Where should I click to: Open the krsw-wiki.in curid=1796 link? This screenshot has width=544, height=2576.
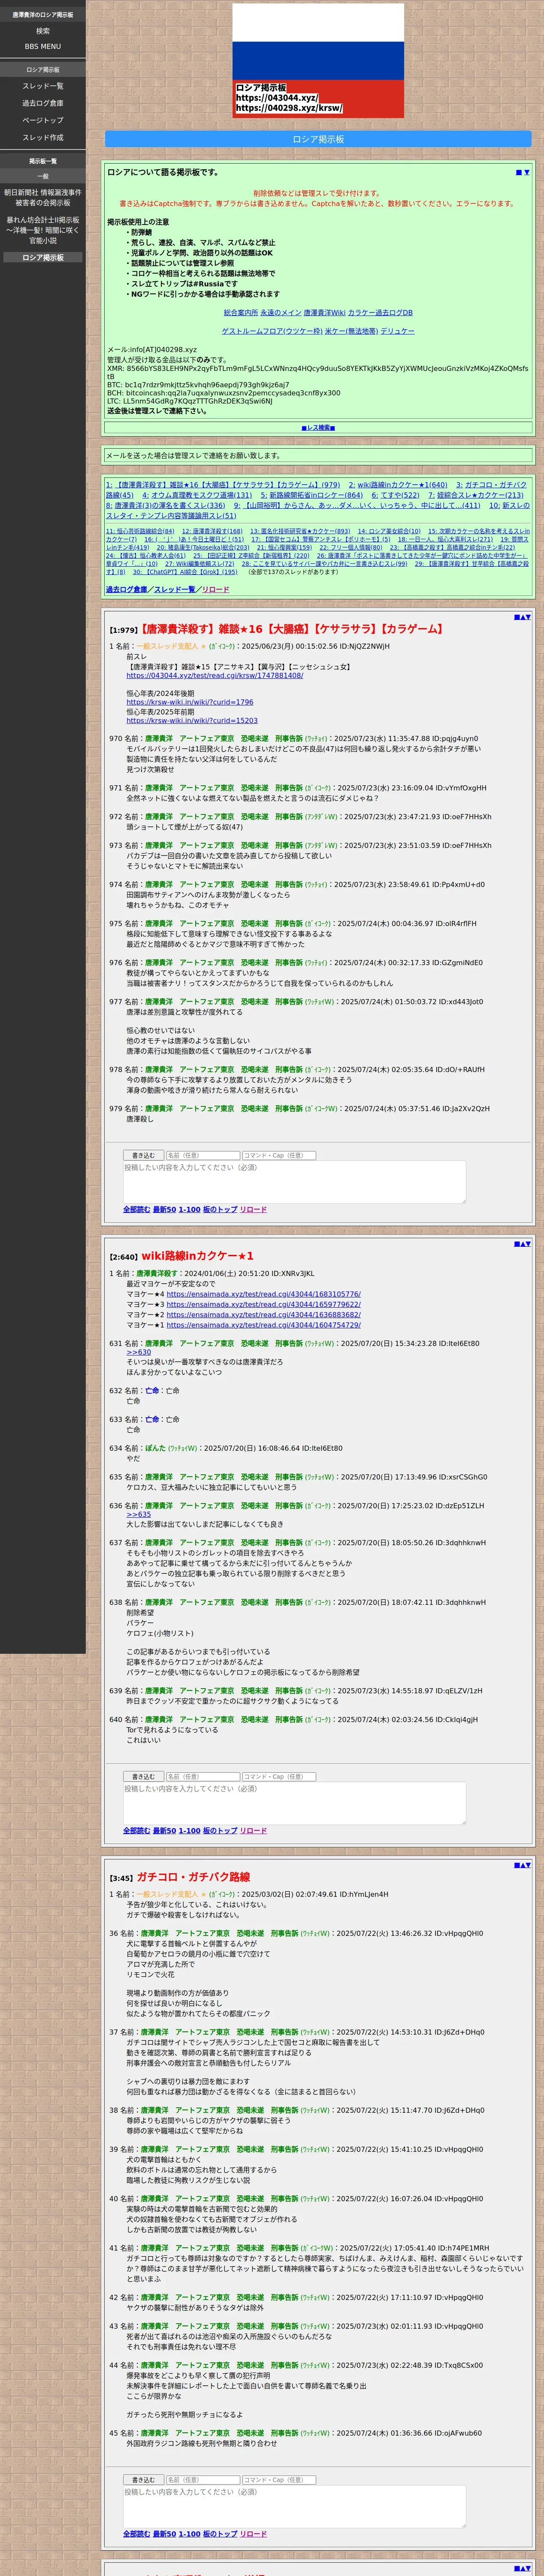(190, 702)
